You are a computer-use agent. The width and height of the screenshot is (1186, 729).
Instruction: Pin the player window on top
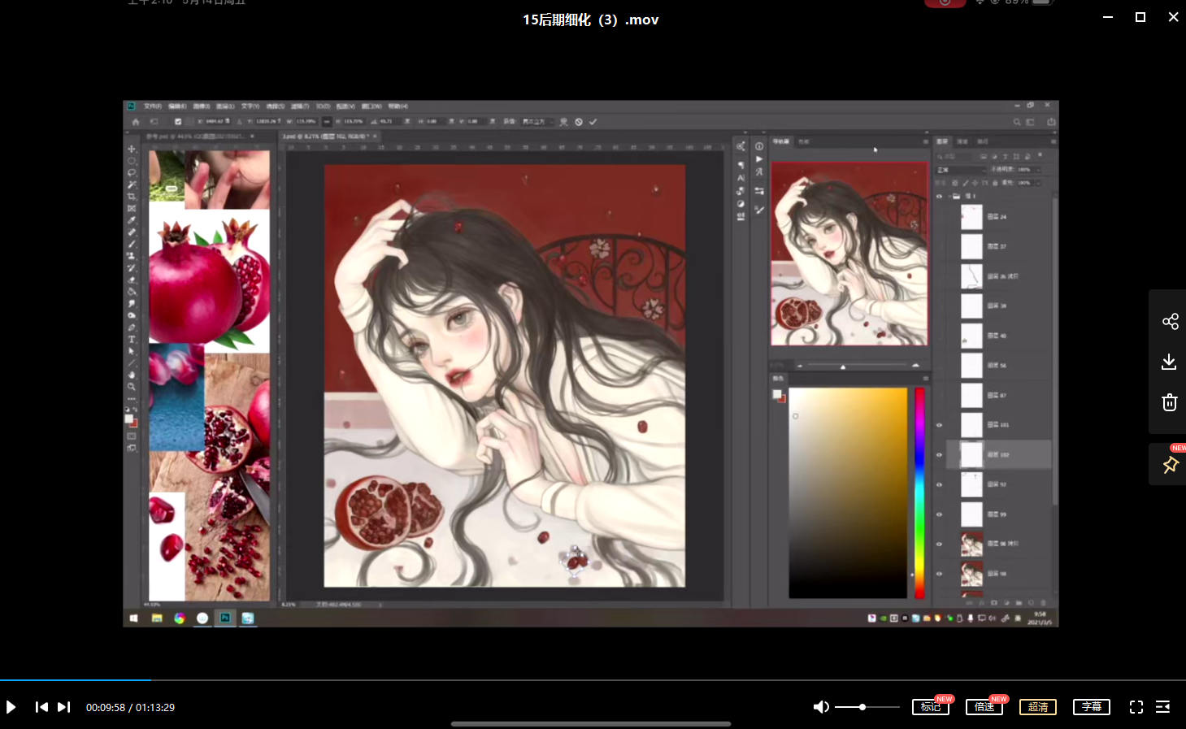coord(1170,465)
